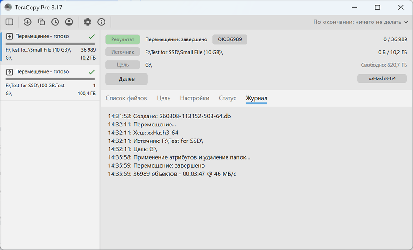Click the xxHash3-64 hash button
413x250 pixels.
[x=382, y=78]
